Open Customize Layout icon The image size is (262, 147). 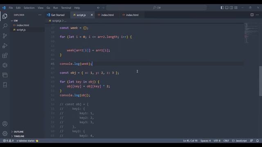coord(236,8)
